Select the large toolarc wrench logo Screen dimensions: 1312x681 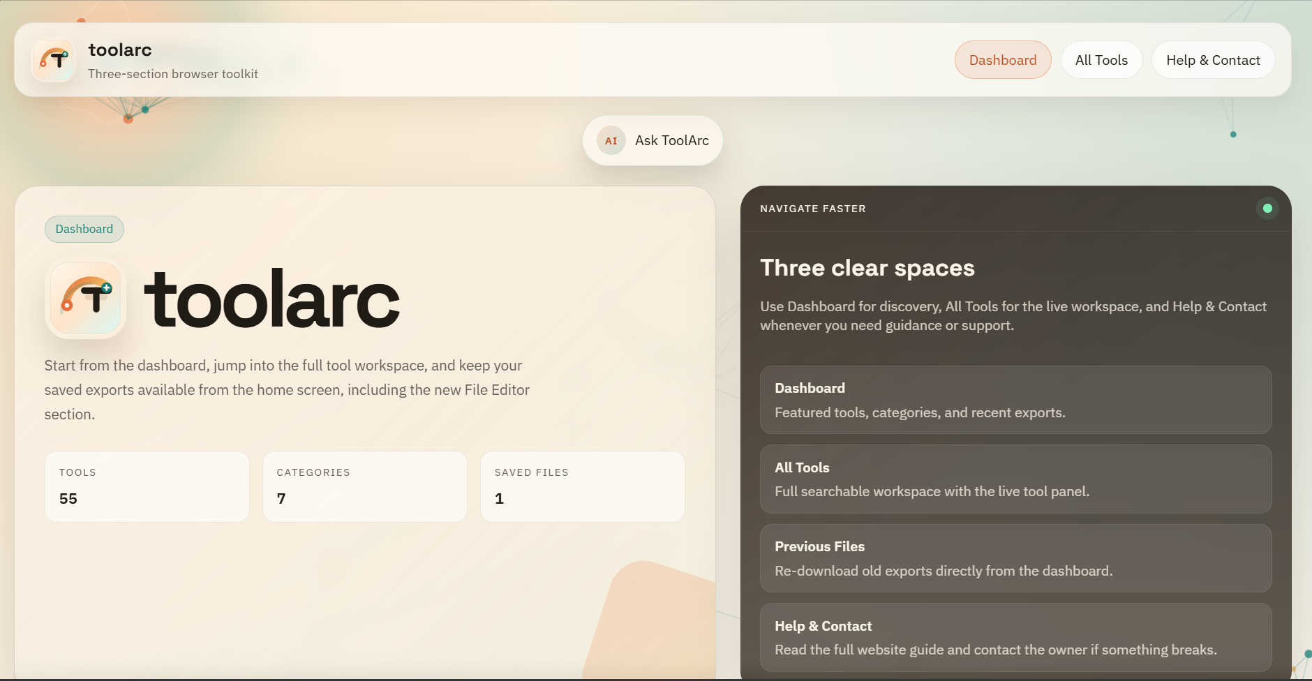point(85,299)
